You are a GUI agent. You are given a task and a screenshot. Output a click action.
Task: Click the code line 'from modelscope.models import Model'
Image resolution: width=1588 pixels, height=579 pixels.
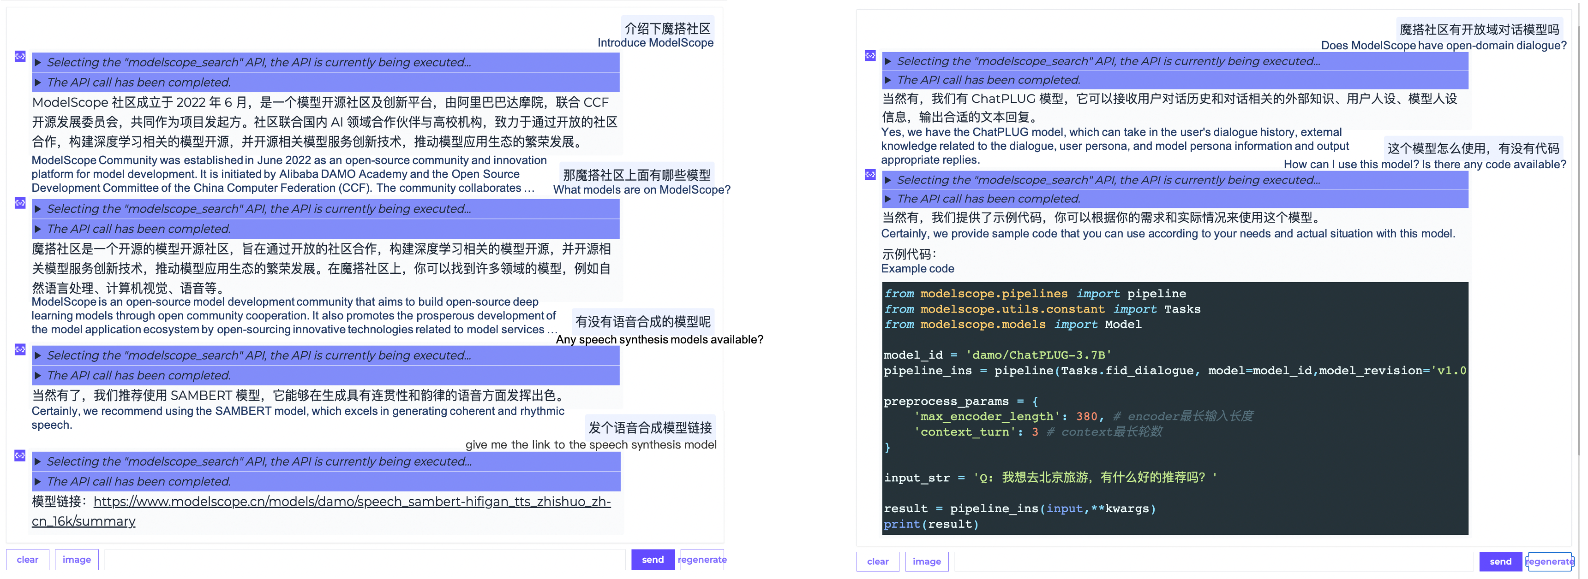point(1013,325)
